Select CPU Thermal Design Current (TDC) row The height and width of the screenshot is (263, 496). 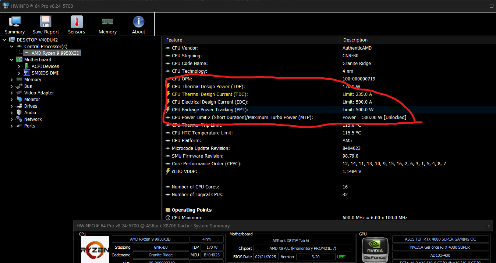point(329,94)
